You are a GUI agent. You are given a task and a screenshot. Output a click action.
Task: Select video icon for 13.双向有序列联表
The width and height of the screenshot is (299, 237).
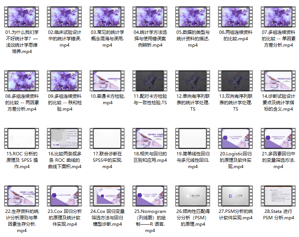pyautogui.click(x=236, y=81)
